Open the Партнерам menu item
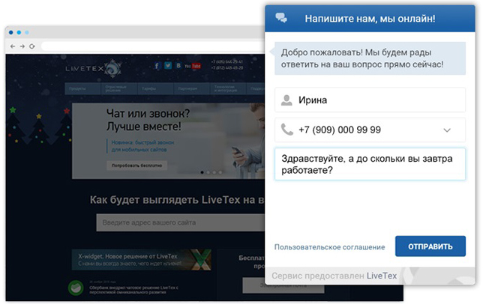This screenshot has width=483, height=304. pyautogui.click(x=192, y=88)
